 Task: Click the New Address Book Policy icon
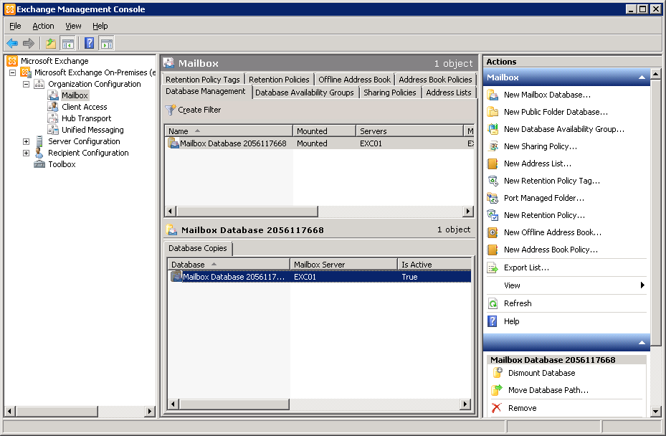click(x=493, y=250)
